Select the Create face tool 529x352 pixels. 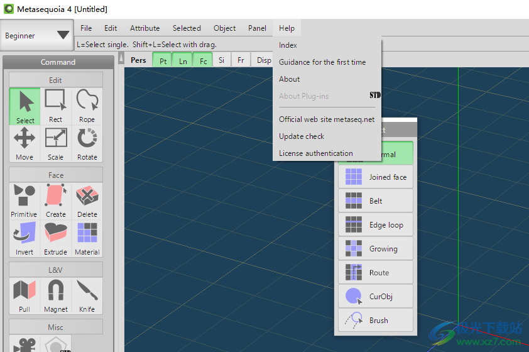[x=56, y=201]
